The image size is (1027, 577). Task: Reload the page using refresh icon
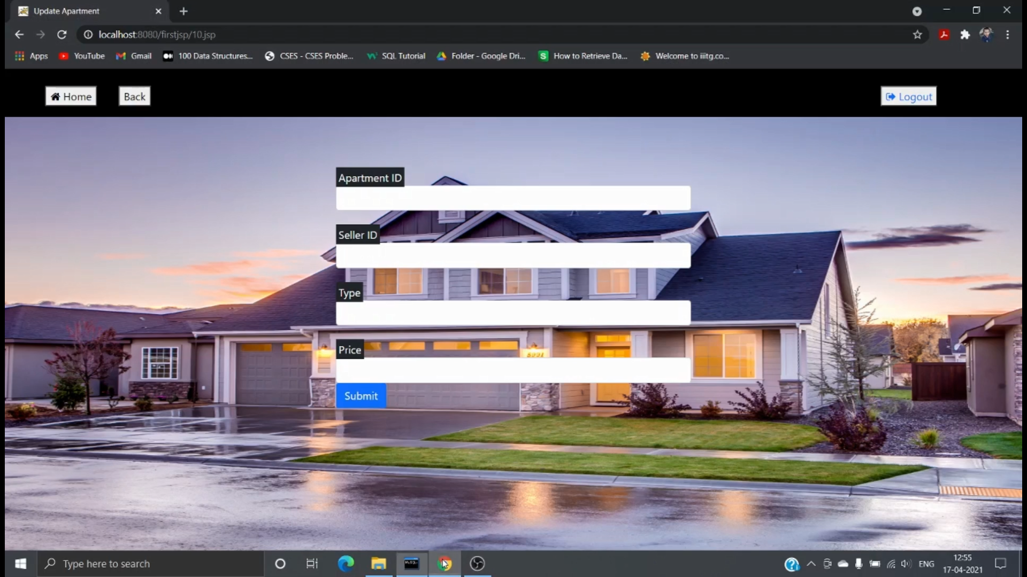62,35
